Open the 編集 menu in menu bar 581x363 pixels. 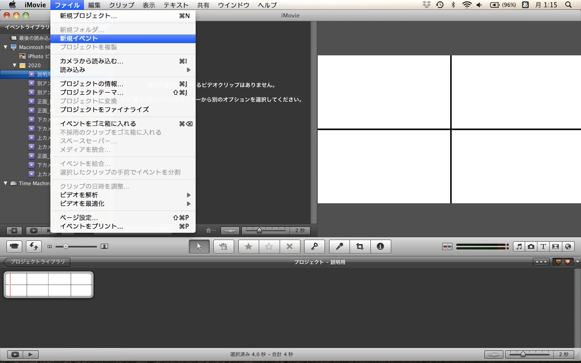[x=95, y=5]
